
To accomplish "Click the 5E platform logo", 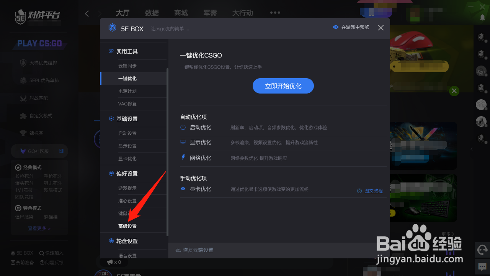I will click(38, 16).
